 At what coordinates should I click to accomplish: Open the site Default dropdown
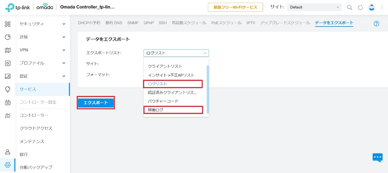[314, 7]
